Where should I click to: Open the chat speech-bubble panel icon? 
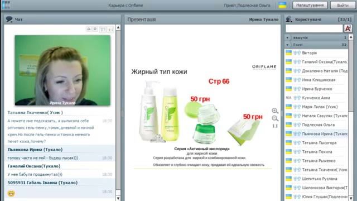[x=9, y=20]
